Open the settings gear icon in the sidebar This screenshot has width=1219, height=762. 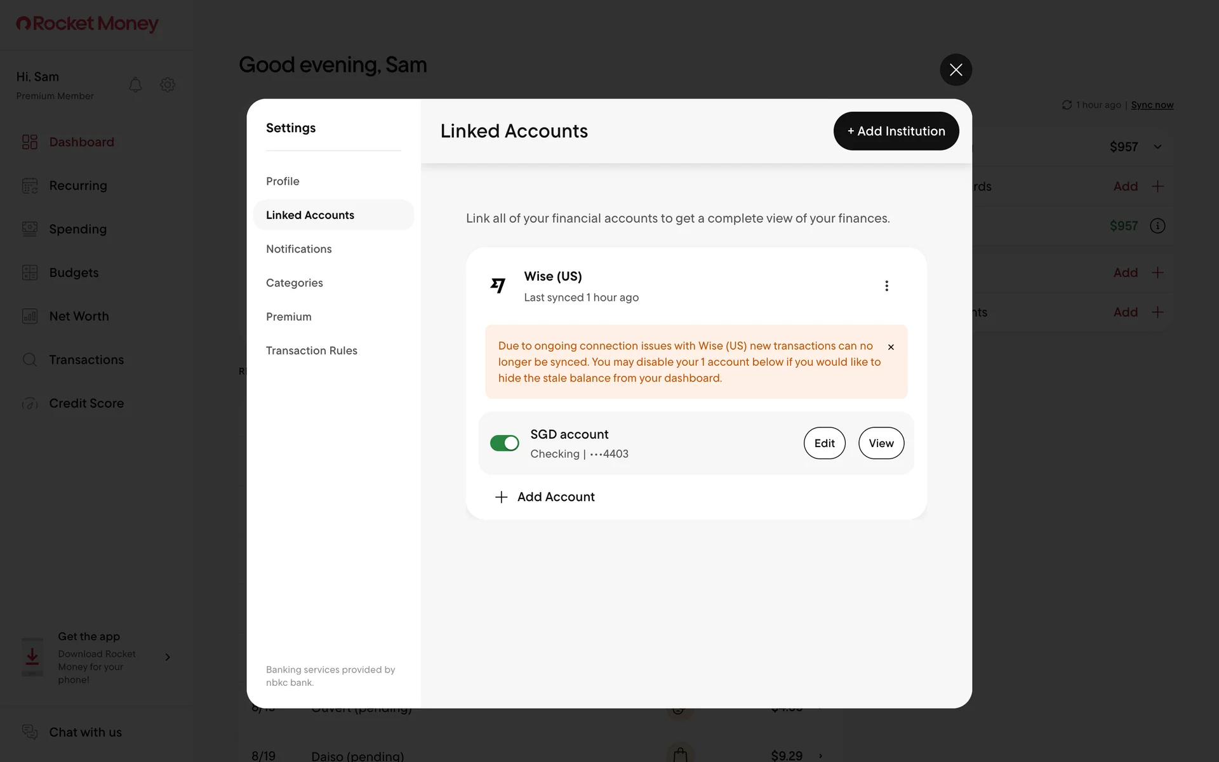[x=168, y=84]
